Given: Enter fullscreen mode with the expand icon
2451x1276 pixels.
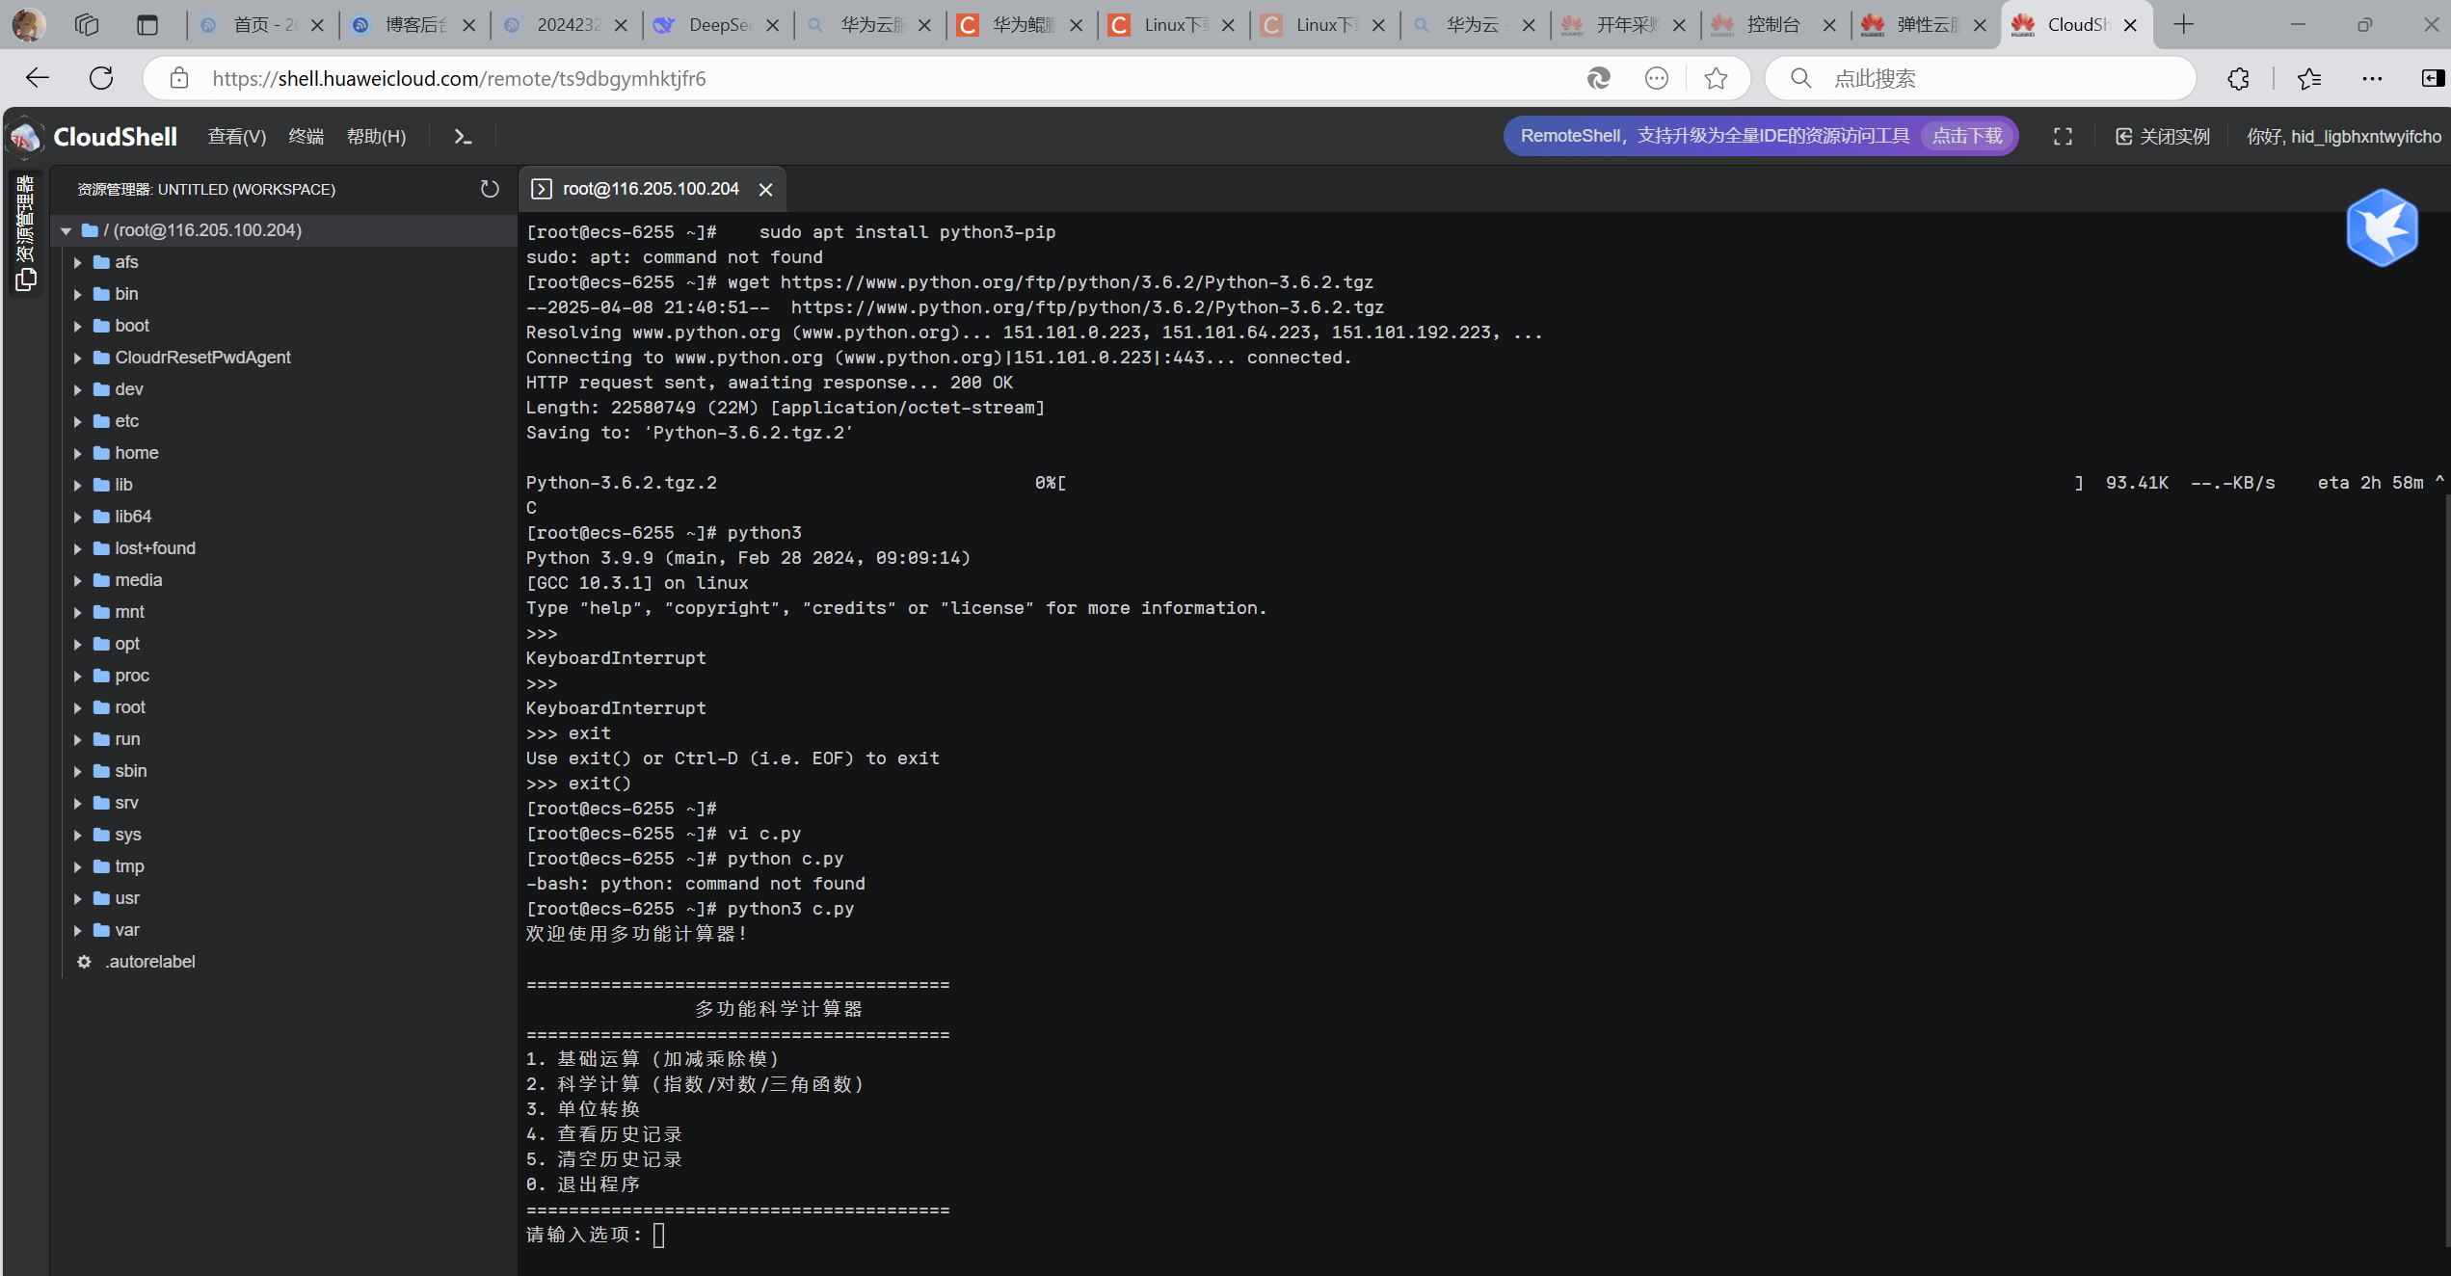Looking at the screenshot, I should click(2063, 137).
